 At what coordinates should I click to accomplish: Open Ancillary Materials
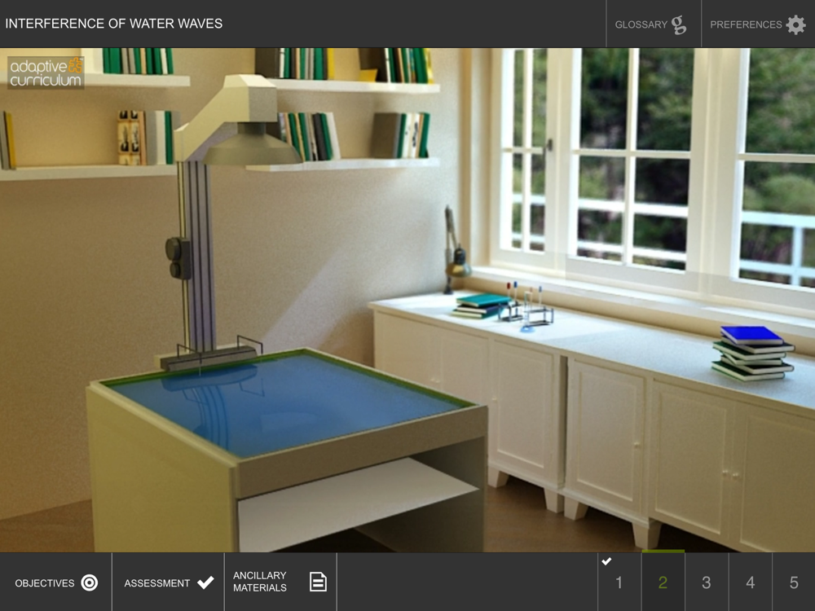pyautogui.click(x=280, y=582)
